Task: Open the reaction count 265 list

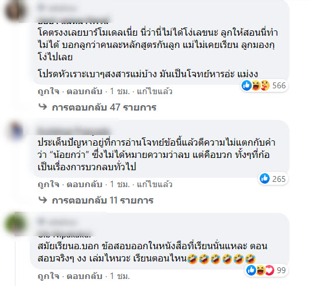Action: (279, 179)
